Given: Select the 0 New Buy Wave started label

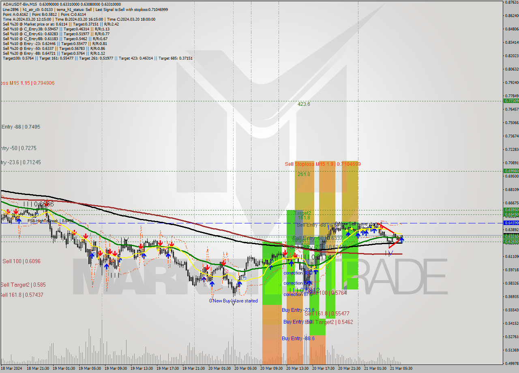Looking at the screenshot, I should coord(233,301).
